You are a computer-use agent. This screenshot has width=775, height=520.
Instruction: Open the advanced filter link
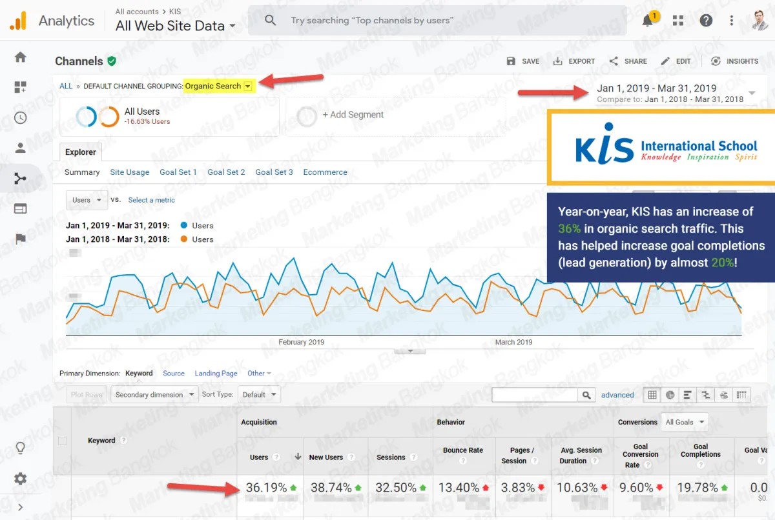click(x=617, y=395)
